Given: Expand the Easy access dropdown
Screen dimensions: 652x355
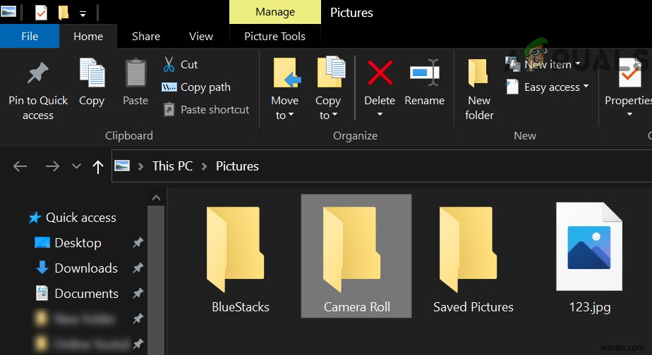Looking at the screenshot, I should 543,87.
